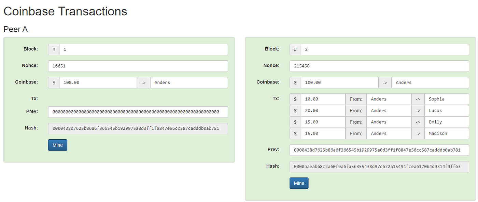478x202 pixels.
Task: Click Block 2 Prev field starting 0000438d
Action: [x=379, y=150]
